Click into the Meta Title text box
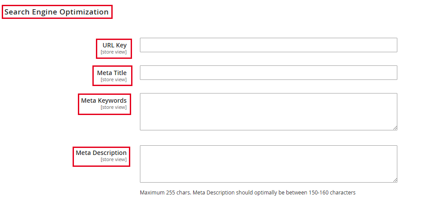The width and height of the screenshot is (429, 205). 268,73
